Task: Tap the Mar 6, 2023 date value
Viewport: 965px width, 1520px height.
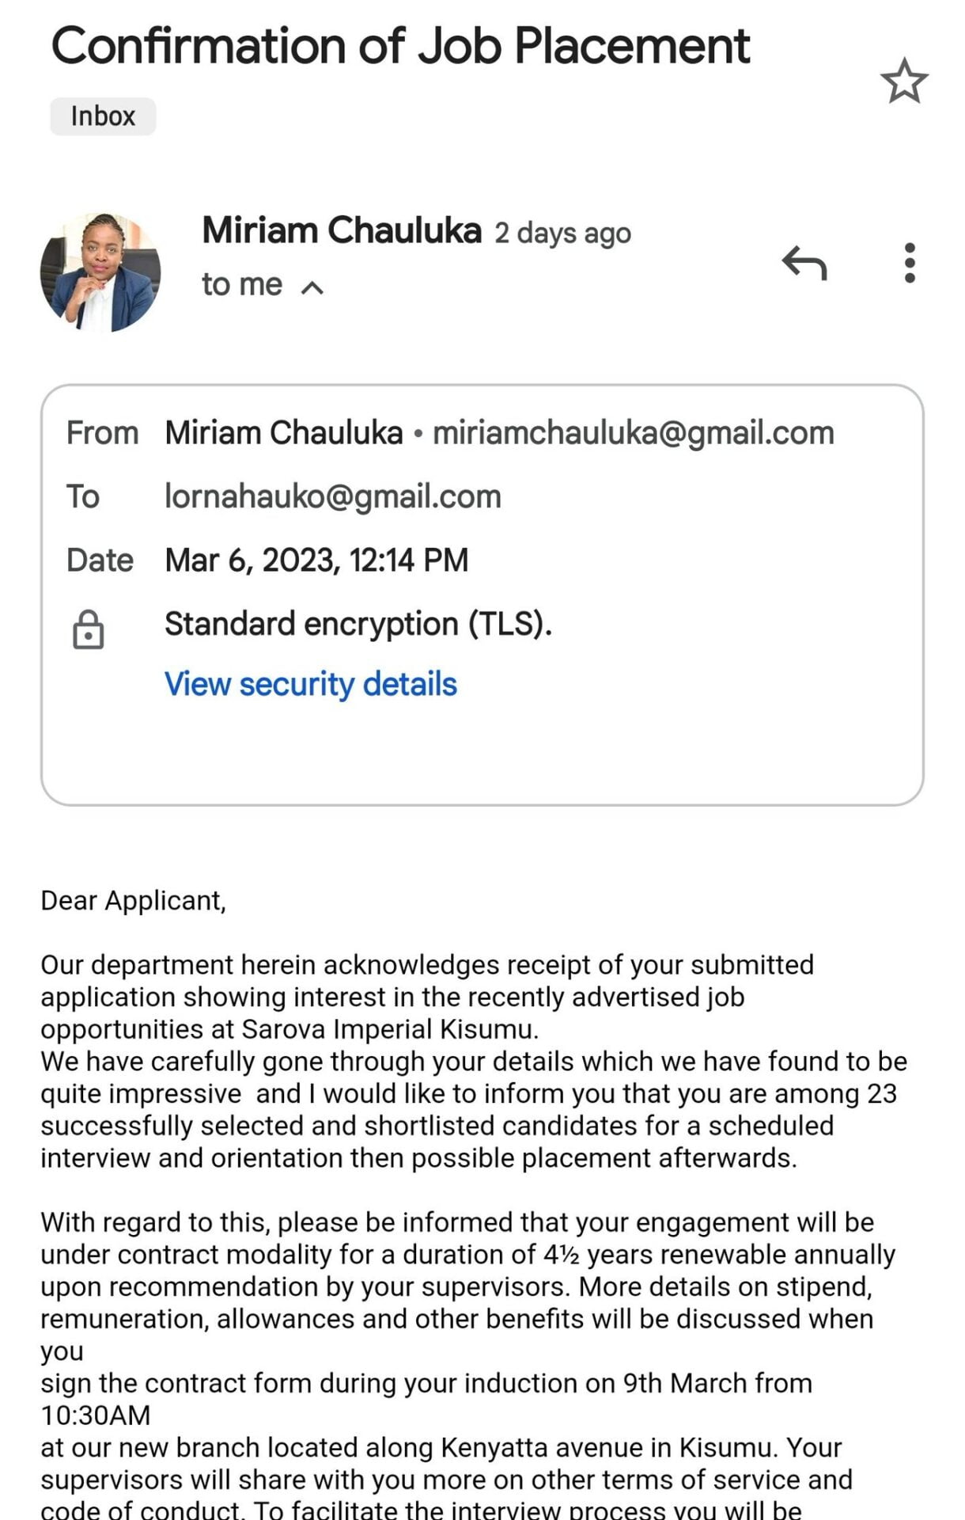Action: 316,560
